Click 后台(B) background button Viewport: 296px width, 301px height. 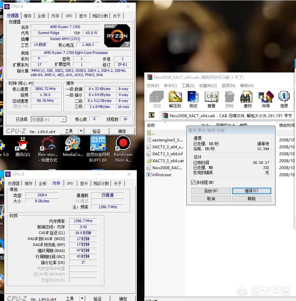[211, 191]
